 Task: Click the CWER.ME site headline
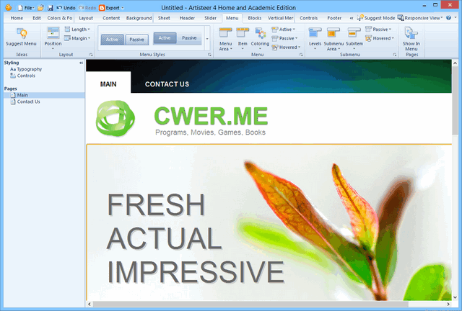point(211,117)
